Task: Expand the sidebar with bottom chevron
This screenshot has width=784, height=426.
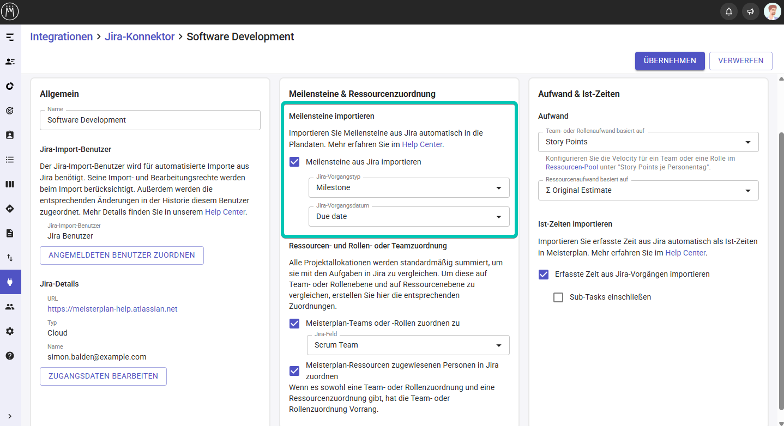Action: point(10,416)
